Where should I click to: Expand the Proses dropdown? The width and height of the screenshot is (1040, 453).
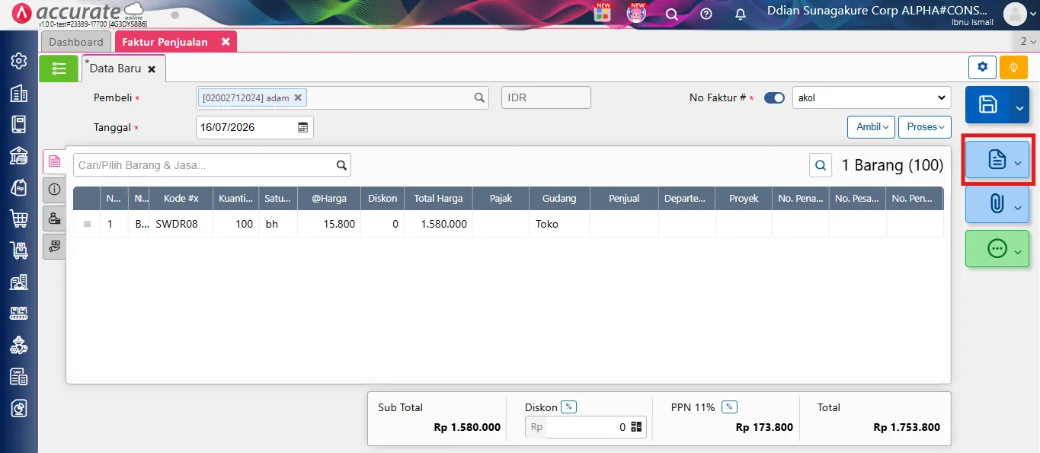coord(925,127)
